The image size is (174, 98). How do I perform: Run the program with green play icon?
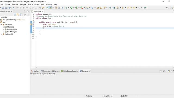pos(71,8)
